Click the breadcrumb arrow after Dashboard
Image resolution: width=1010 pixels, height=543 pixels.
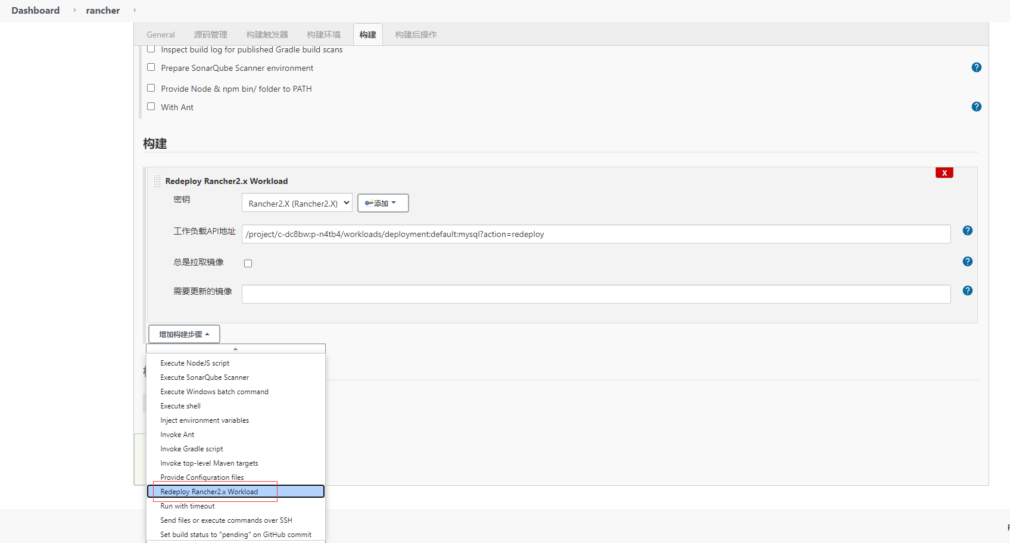point(74,10)
